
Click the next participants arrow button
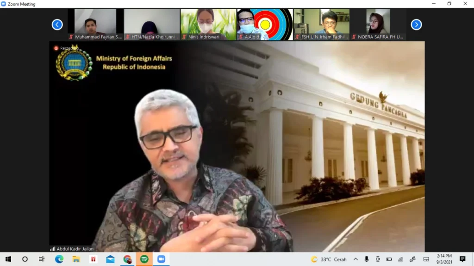coord(416,25)
